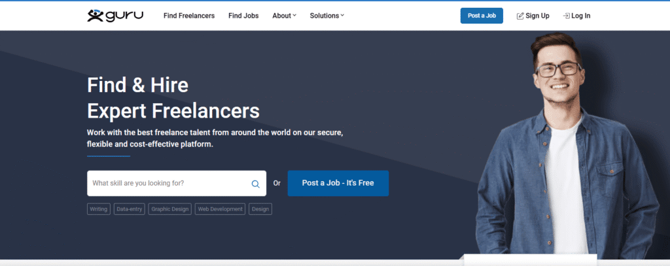Screen dimensions: 670x266
Task: Pick the Graphic Design skill tag
Action: point(169,209)
